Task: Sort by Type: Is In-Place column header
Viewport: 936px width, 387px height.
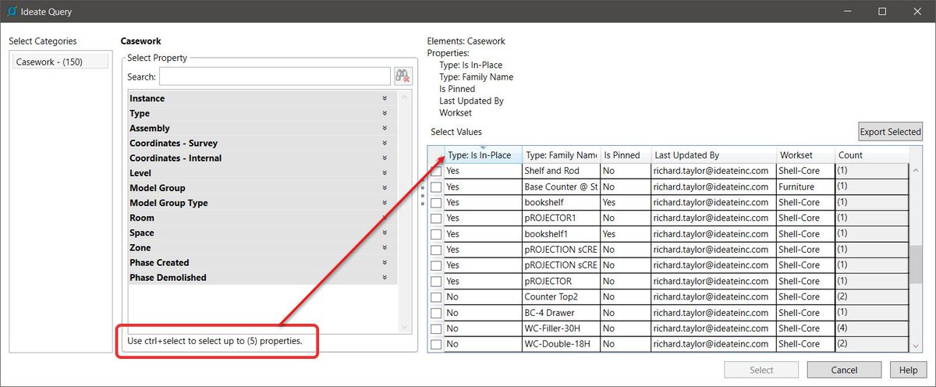Action: coord(483,154)
